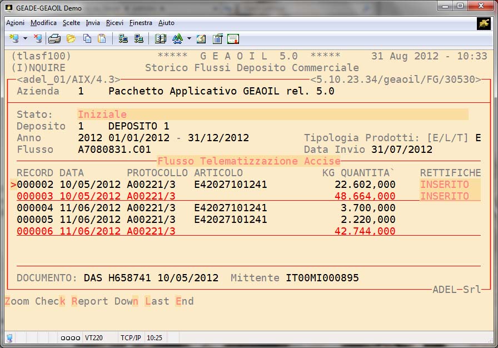
Task: Click the Check command at bottom
Action: point(50,301)
